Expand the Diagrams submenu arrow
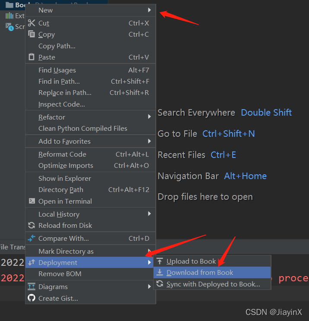309x321 pixels. (x=149, y=286)
